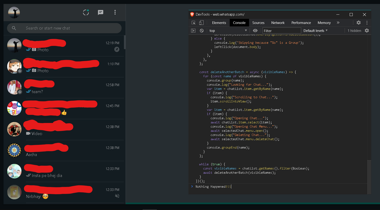Click the muted speaker icon on last chat
This screenshot has height=210, width=380.
click(117, 196)
